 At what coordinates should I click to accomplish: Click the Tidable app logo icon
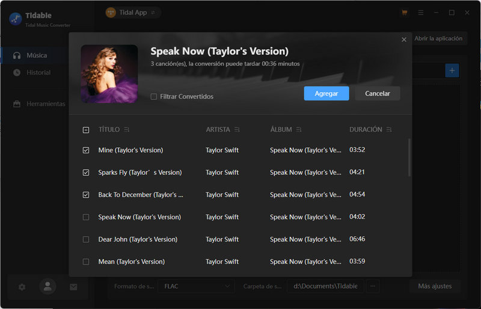[16, 19]
